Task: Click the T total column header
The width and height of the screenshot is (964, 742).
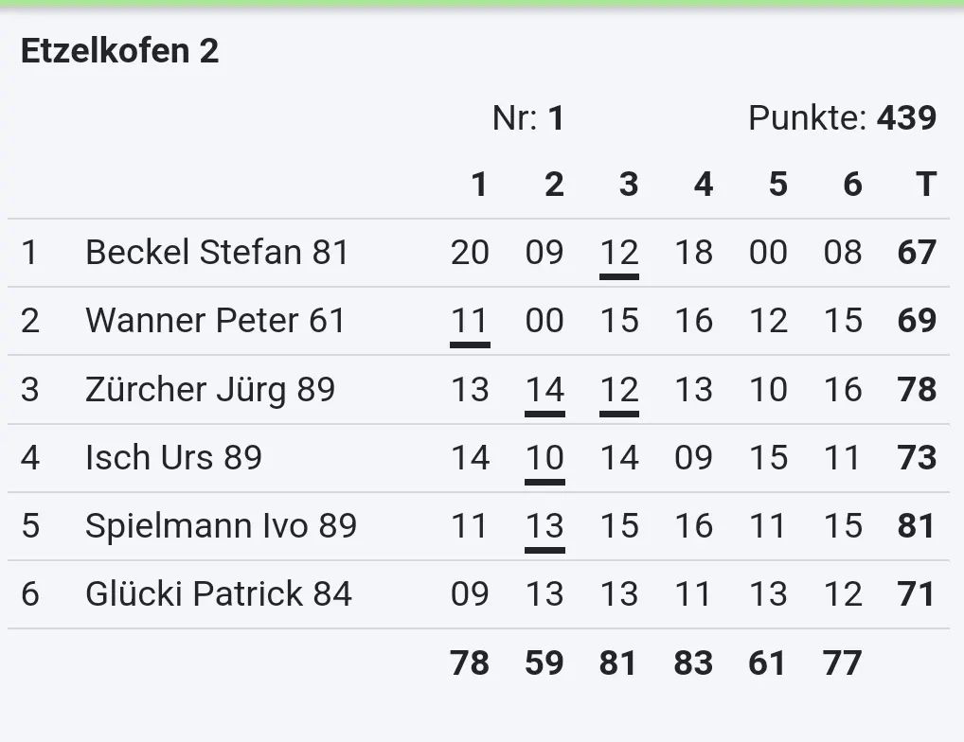Action: 925,185
